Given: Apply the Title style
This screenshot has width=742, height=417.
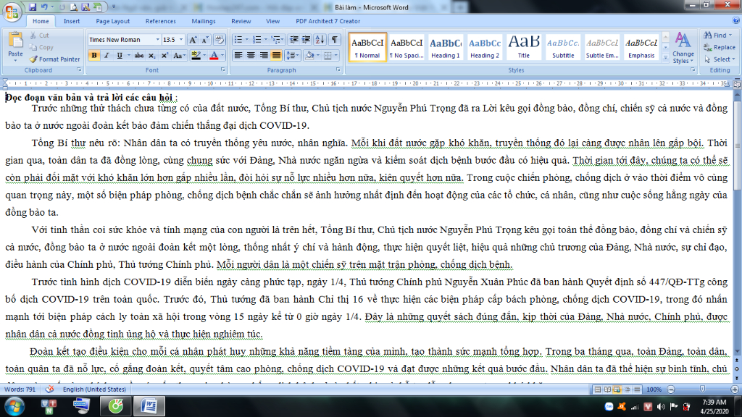Looking at the screenshot, I should coord(524,47).
